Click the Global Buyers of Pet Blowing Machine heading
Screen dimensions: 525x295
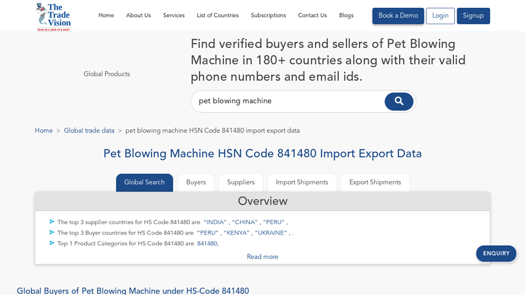click(133, 290)
